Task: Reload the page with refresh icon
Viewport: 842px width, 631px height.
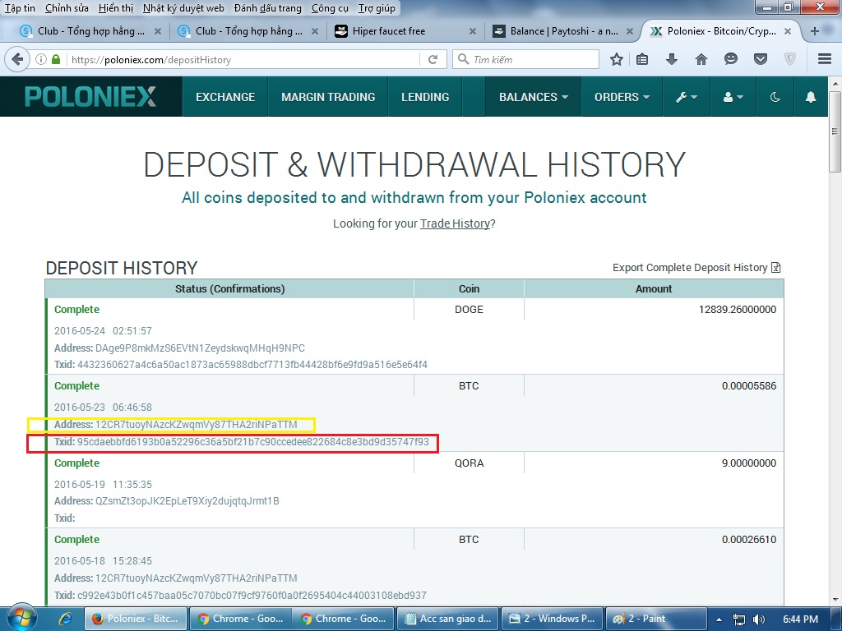Action: tap(433, 59)
